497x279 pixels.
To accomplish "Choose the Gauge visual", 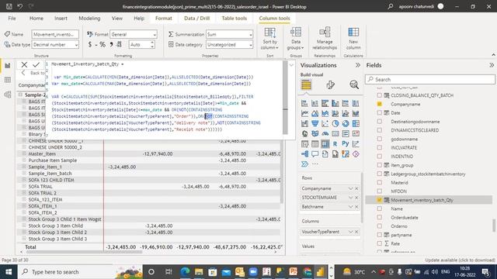I will click(x=325, y=133).
